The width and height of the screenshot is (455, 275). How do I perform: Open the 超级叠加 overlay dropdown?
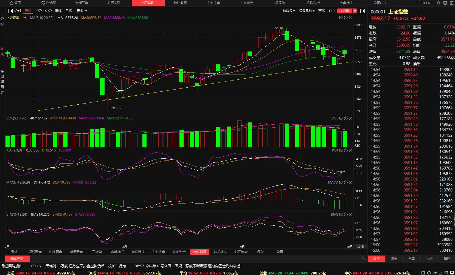pyautogui.click(x=307, y=11)
